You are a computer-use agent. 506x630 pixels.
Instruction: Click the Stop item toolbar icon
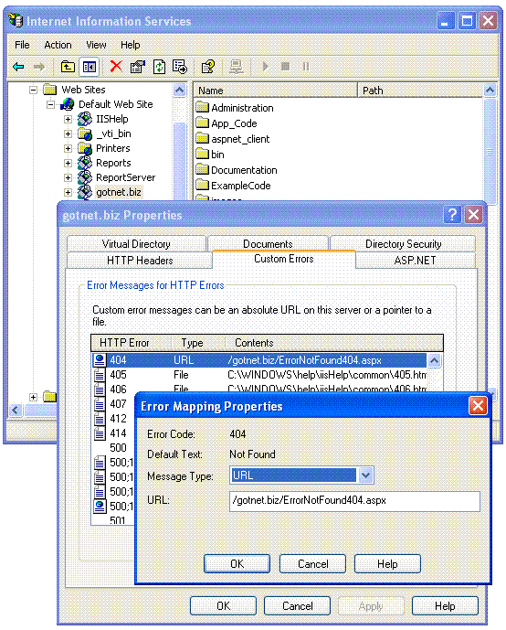point(285,67)
